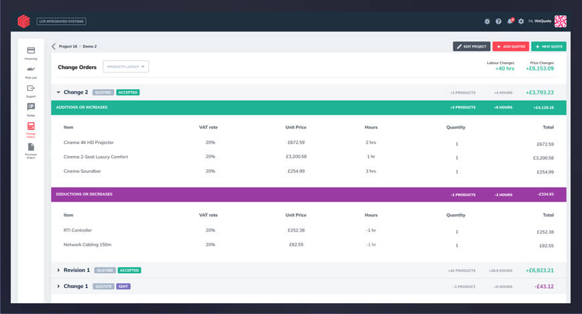Expand the Change 1 section
Viewport: 582px width, 314px height.
[58, 287]
